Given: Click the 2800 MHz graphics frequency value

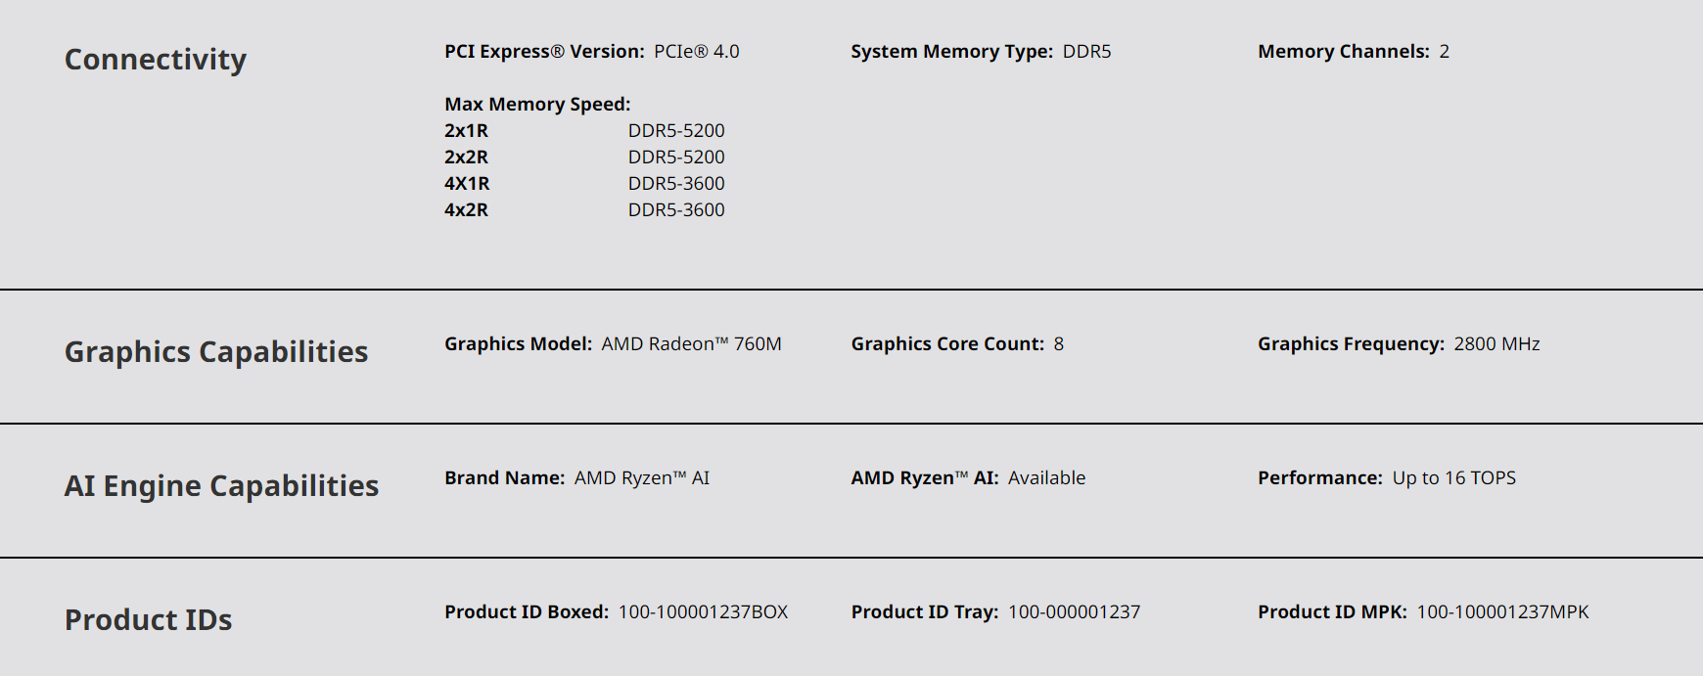Looking at the screenshot, I should (1496, 344).
